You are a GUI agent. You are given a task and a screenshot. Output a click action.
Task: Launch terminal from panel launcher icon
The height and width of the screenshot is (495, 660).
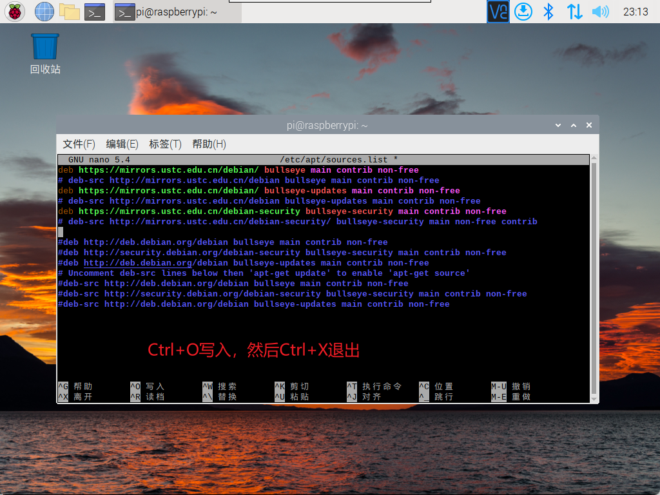tap(95, 12)
